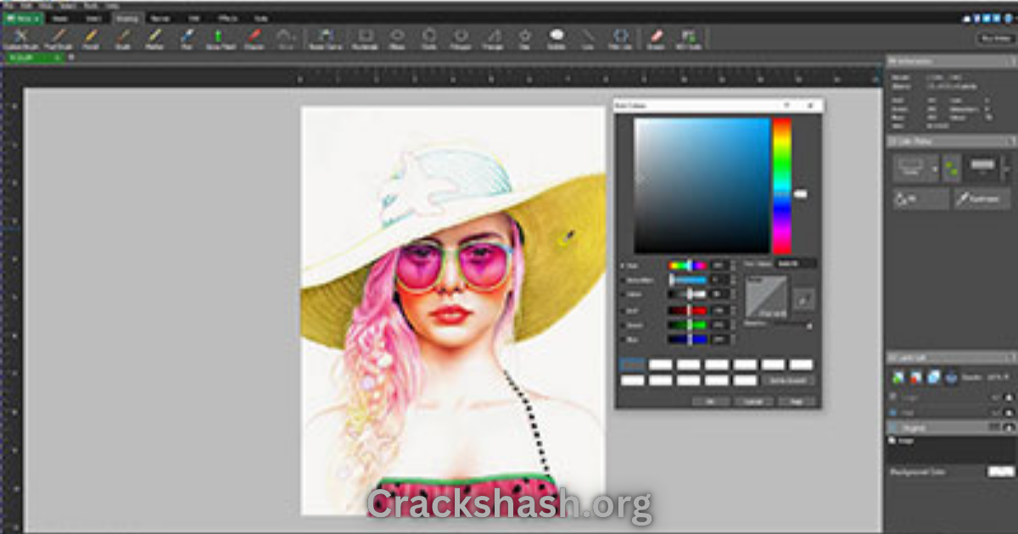The image size is (1018, 534).
Task: Select the Blue radio button
Action: click(x=623, y=339)
